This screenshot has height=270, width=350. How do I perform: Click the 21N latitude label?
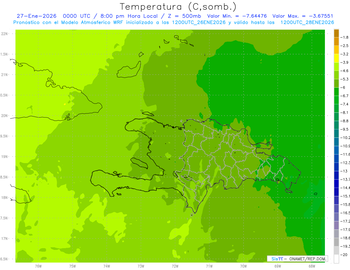[x=5, y=75]
